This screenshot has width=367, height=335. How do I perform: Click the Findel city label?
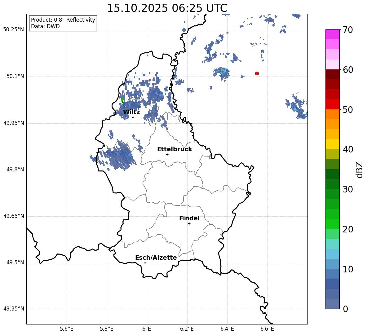point(189,218)
